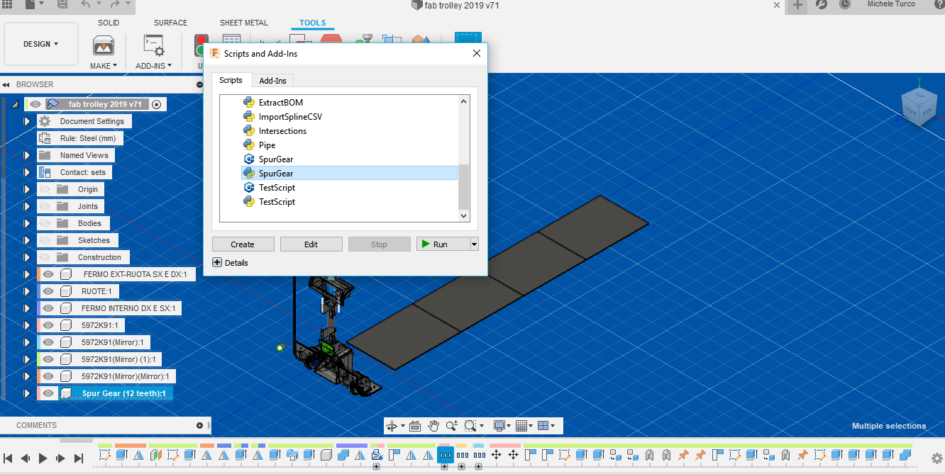Viewport: 945px width, 474px height.
Task: Open Grid and Snaps settings icon
Action: (x=521, y=426)
